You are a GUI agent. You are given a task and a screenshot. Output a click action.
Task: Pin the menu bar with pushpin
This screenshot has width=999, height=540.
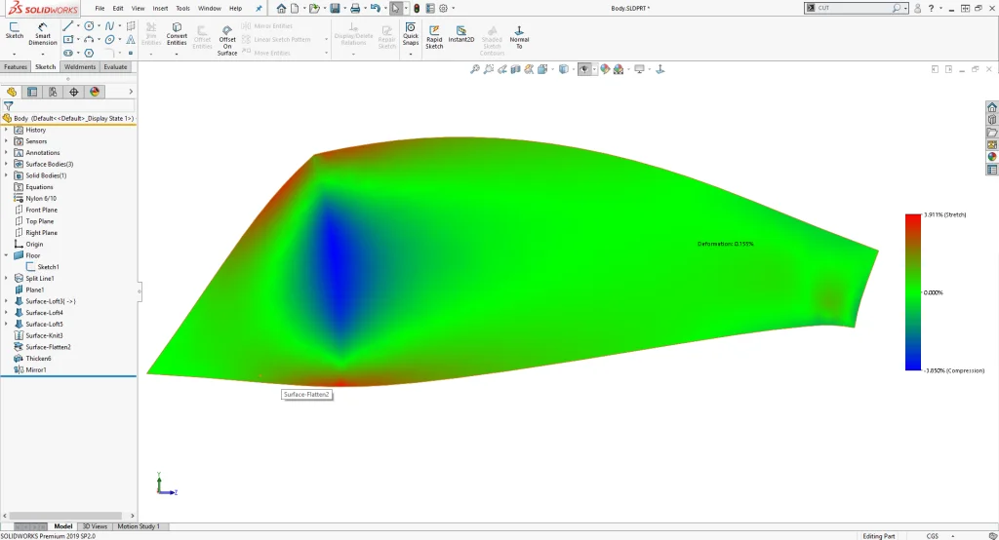click(259, 8)
